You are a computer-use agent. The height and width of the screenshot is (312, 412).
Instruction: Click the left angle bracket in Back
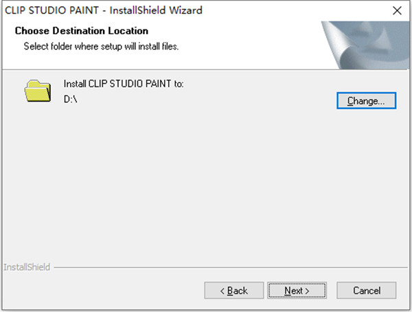[x=222, y=291]
